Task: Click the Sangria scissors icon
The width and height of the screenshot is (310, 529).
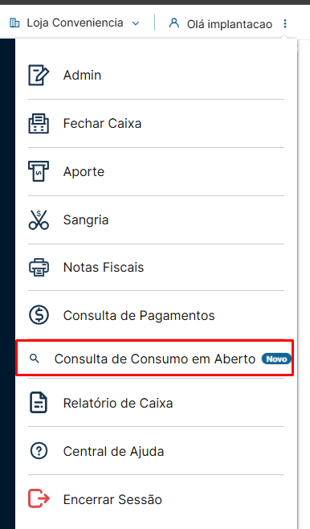Action: pos(39,219)
